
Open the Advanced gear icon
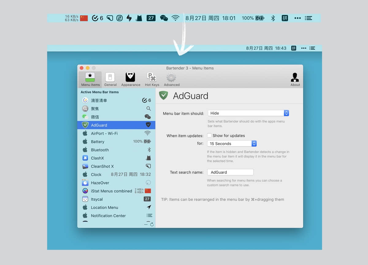[171, 79]
